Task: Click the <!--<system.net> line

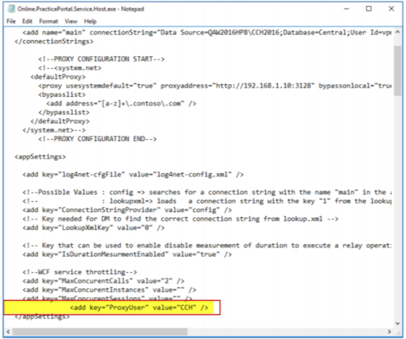Action: (x=70, y=68)
